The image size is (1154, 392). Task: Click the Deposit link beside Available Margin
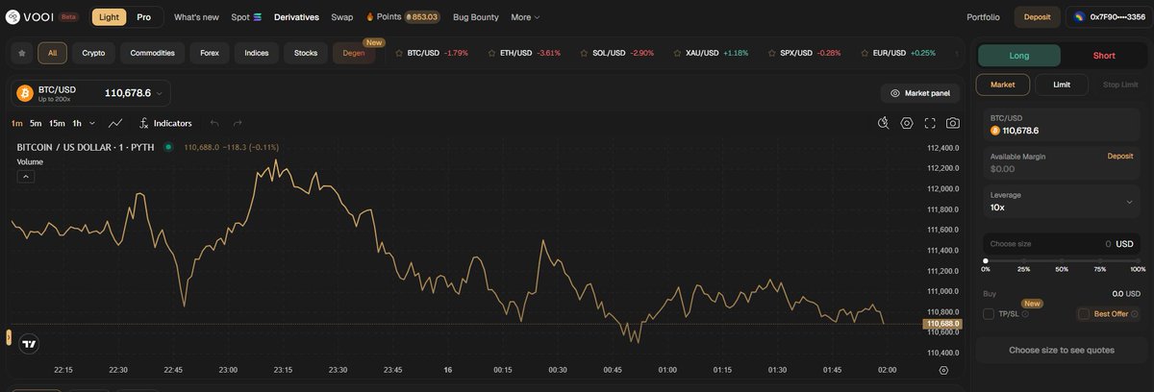click(1120, 156)
